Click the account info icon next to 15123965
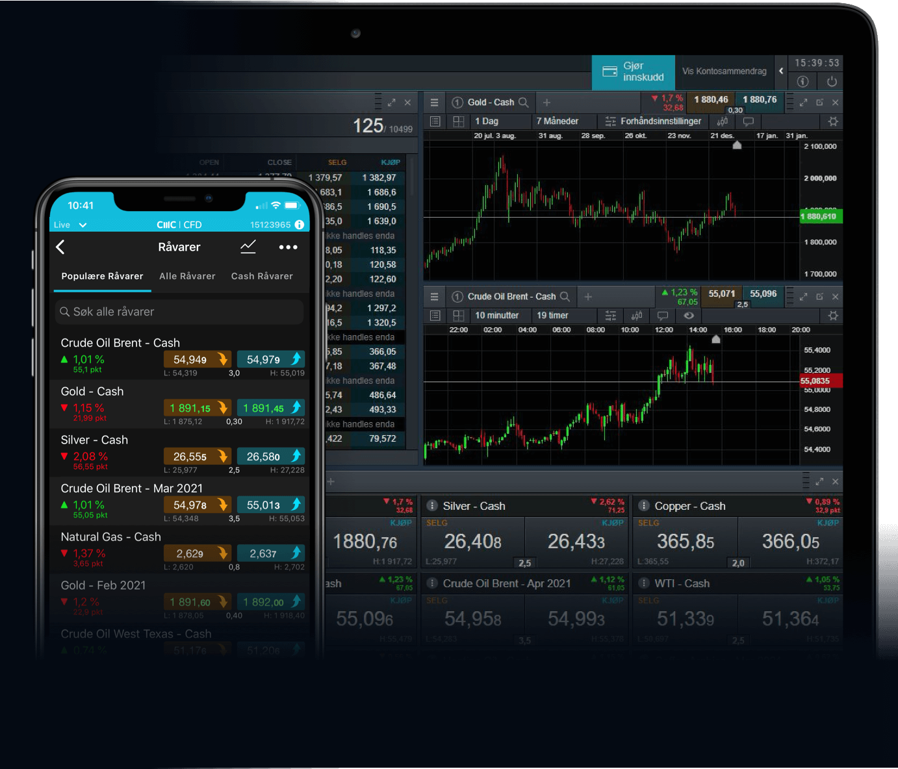This screenshot has width=898, height=769. coord(300,225)
